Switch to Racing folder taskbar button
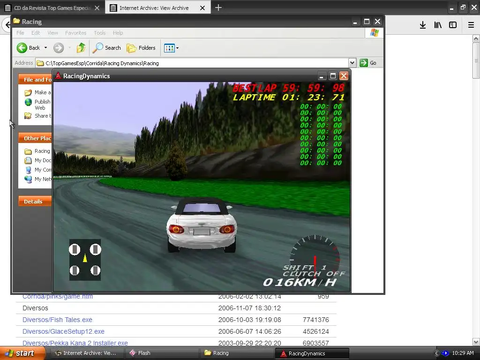480x360 pixels. point(236,353)
